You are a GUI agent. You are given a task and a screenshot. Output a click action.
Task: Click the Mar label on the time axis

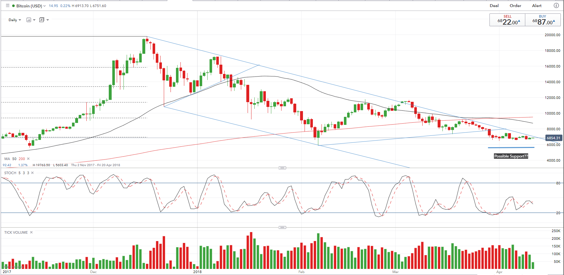click(x=395, y=272)
